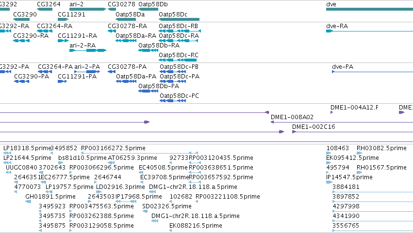Select EST "LP19757.5prime"
Screen dimensions: 413x233
[69, 187]
